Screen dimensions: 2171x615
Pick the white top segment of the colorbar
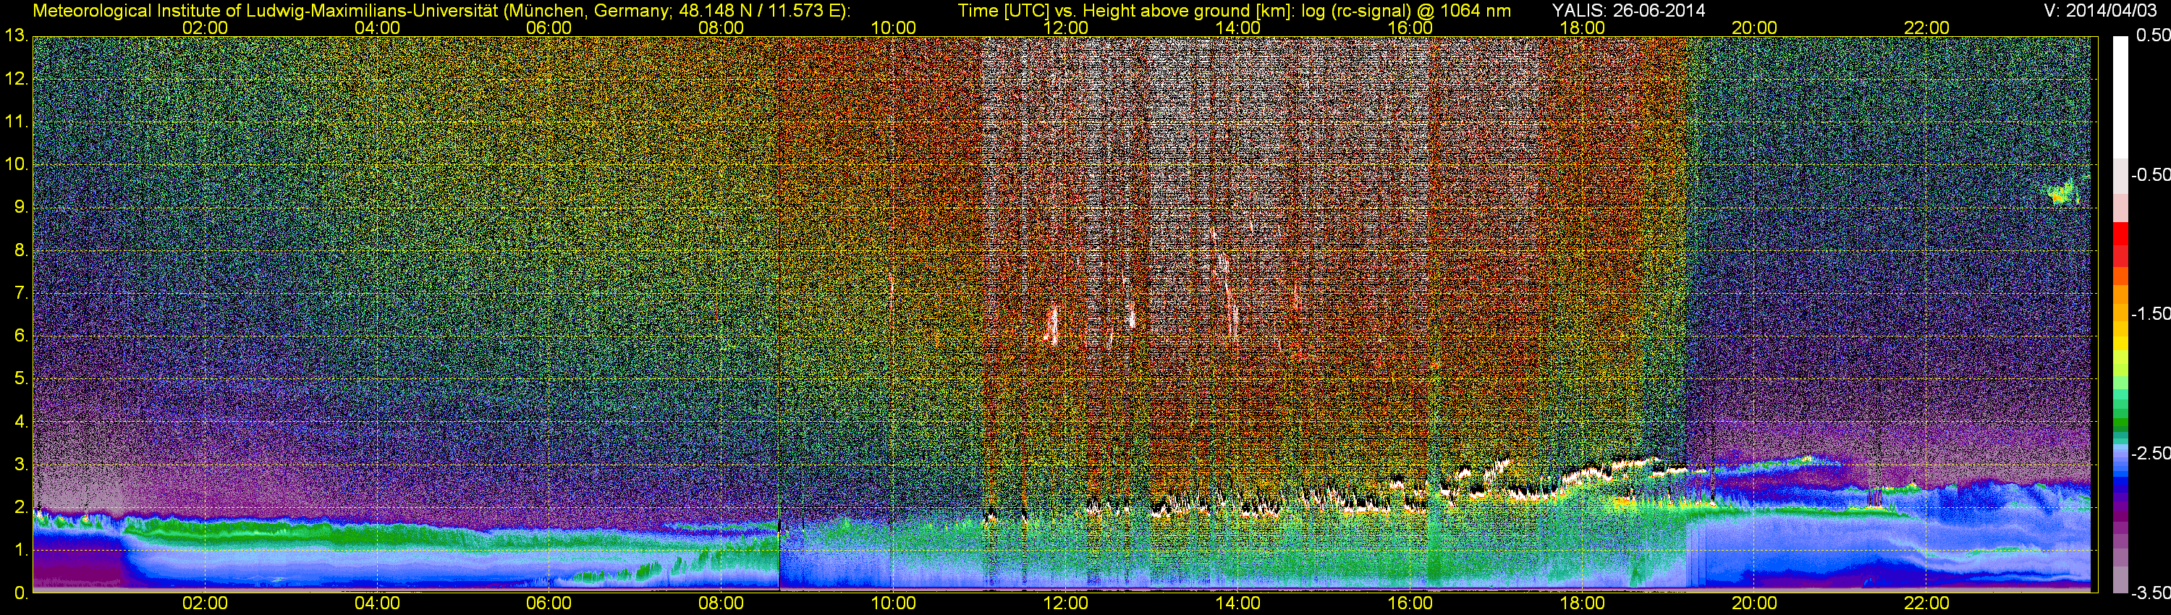click(2120, 97)
